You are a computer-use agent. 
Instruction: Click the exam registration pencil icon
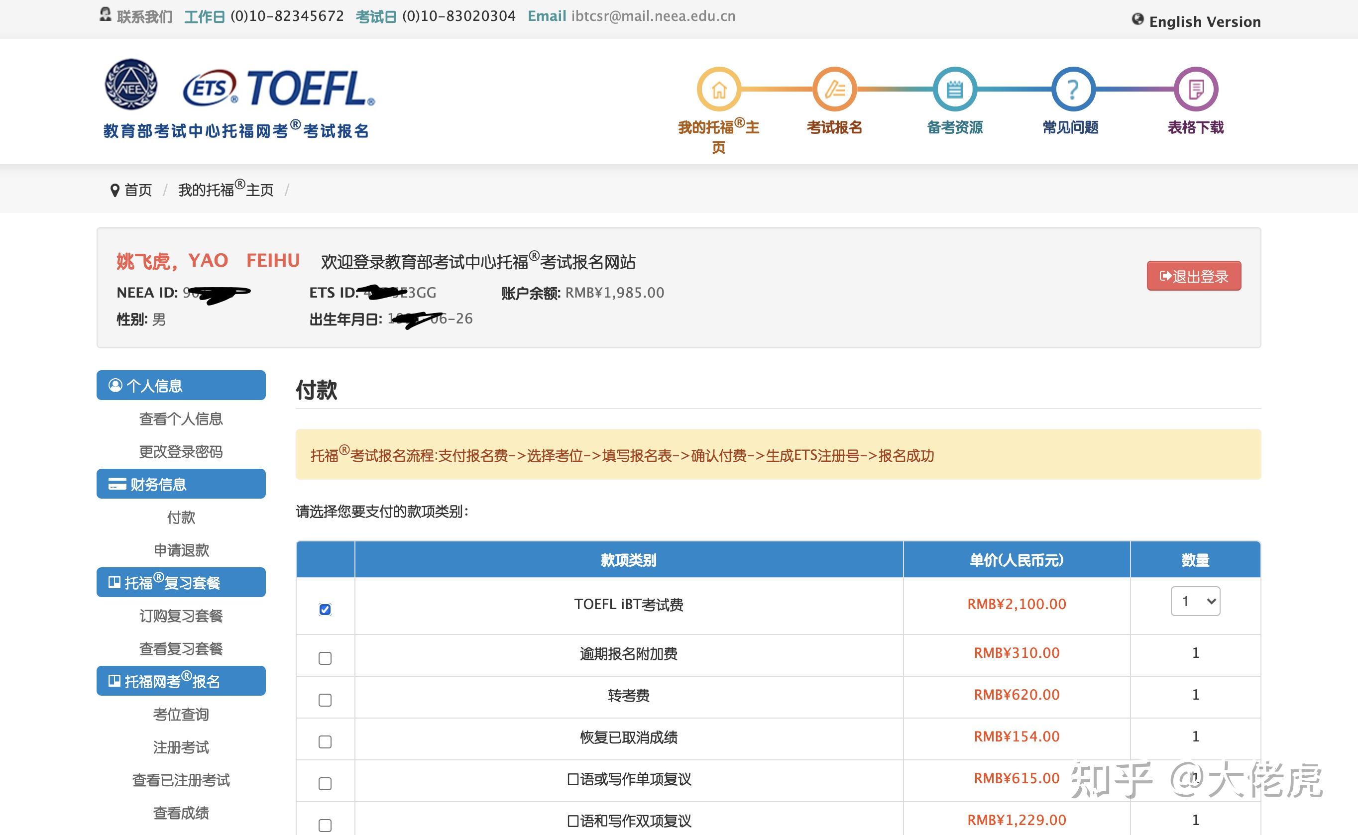(x=834, y=89)
